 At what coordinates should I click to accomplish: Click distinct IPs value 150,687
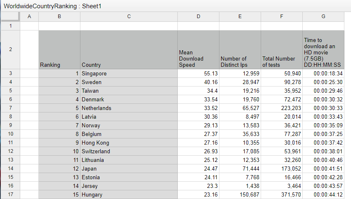pyautogui.click(x=240, y=194)
